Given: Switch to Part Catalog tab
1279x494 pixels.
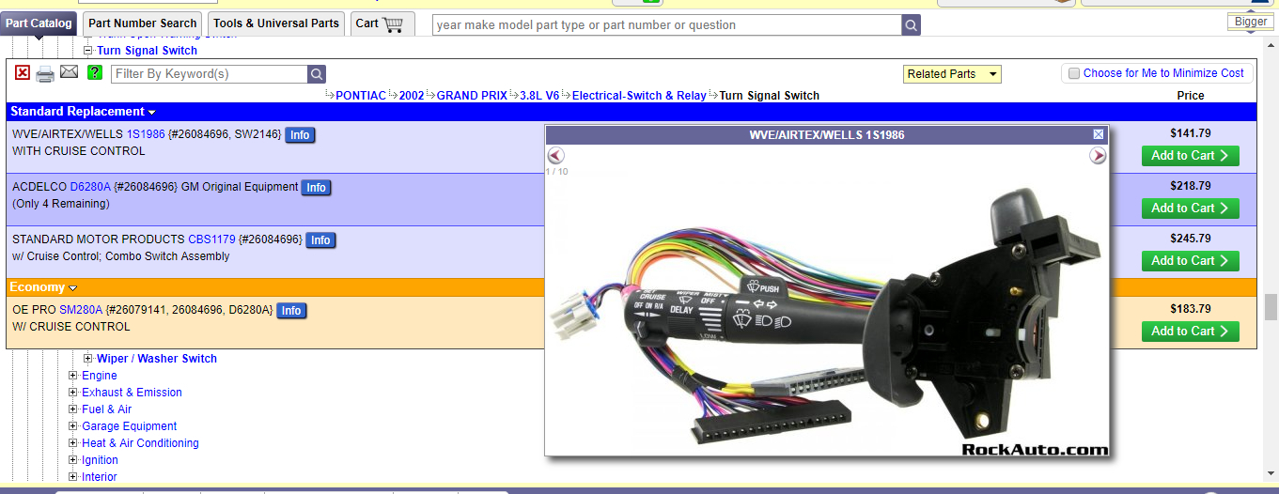Looking at the screenshot, I should click(x=39, y=23).
